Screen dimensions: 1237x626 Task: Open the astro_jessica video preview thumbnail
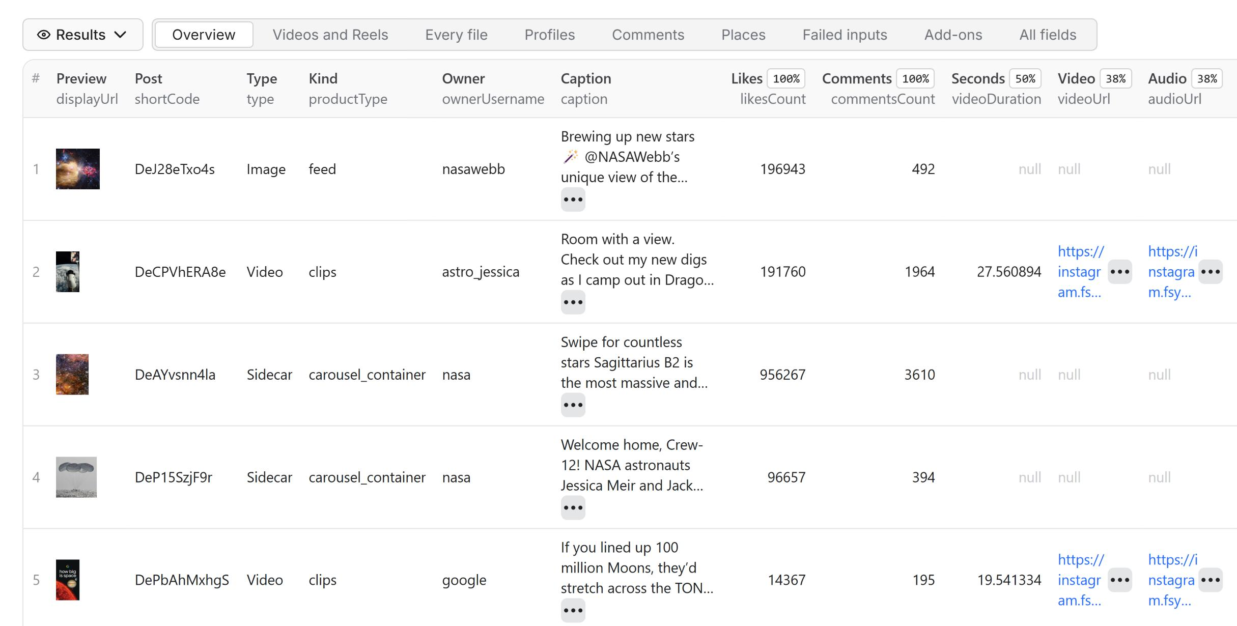(x=68, y=272)
